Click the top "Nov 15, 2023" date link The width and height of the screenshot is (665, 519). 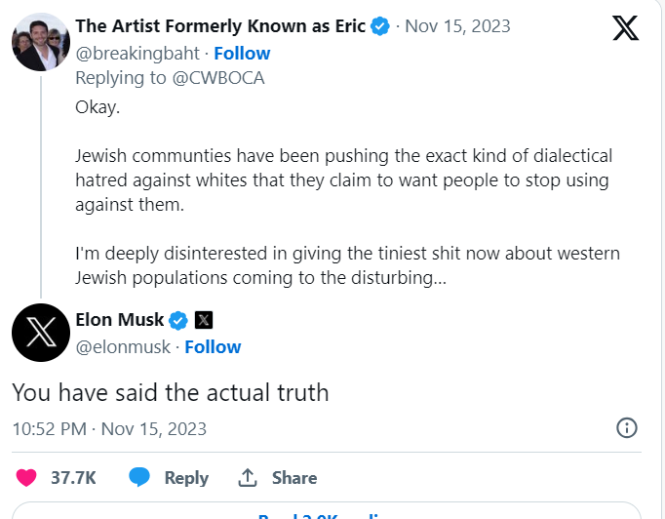click(457, 26)
